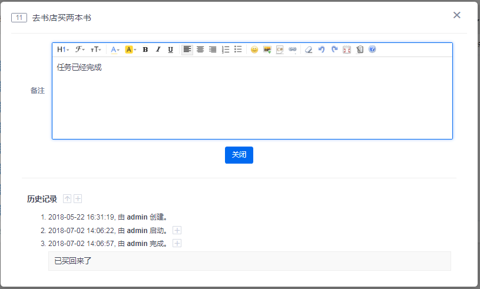Redo the last edit
This screenshot has width=480, height=289.
pos(335,49)
